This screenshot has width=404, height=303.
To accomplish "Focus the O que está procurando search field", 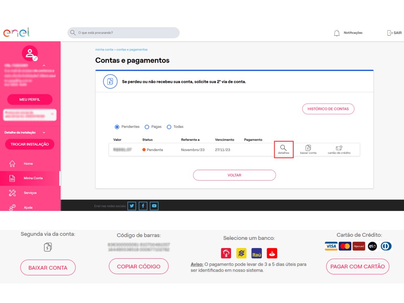I will click(123, 33).
